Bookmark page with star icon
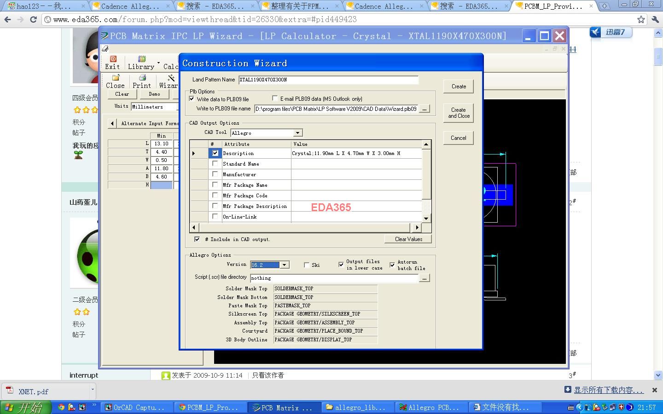Viewport: 663px width, 414px height. [641, 19]
